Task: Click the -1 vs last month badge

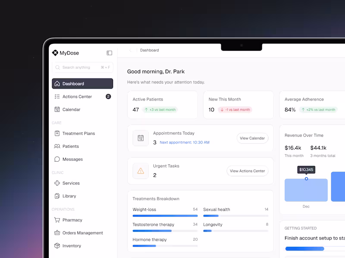Action: [x=235, y=110]
